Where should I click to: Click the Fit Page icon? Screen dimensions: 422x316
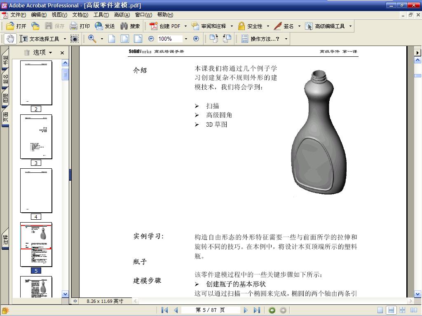click(125, 39)
